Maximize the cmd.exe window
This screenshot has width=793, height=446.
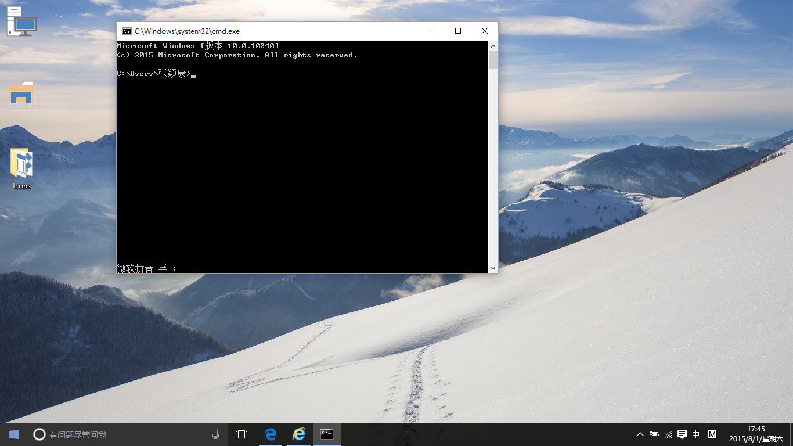458,31
